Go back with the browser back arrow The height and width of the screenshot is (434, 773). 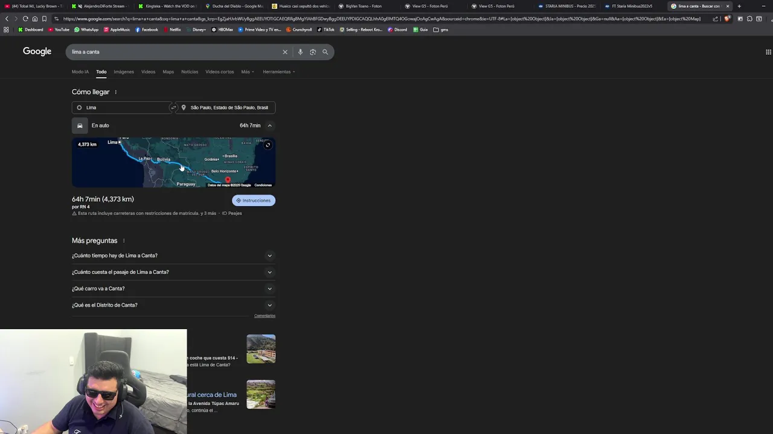pos(7,19)
